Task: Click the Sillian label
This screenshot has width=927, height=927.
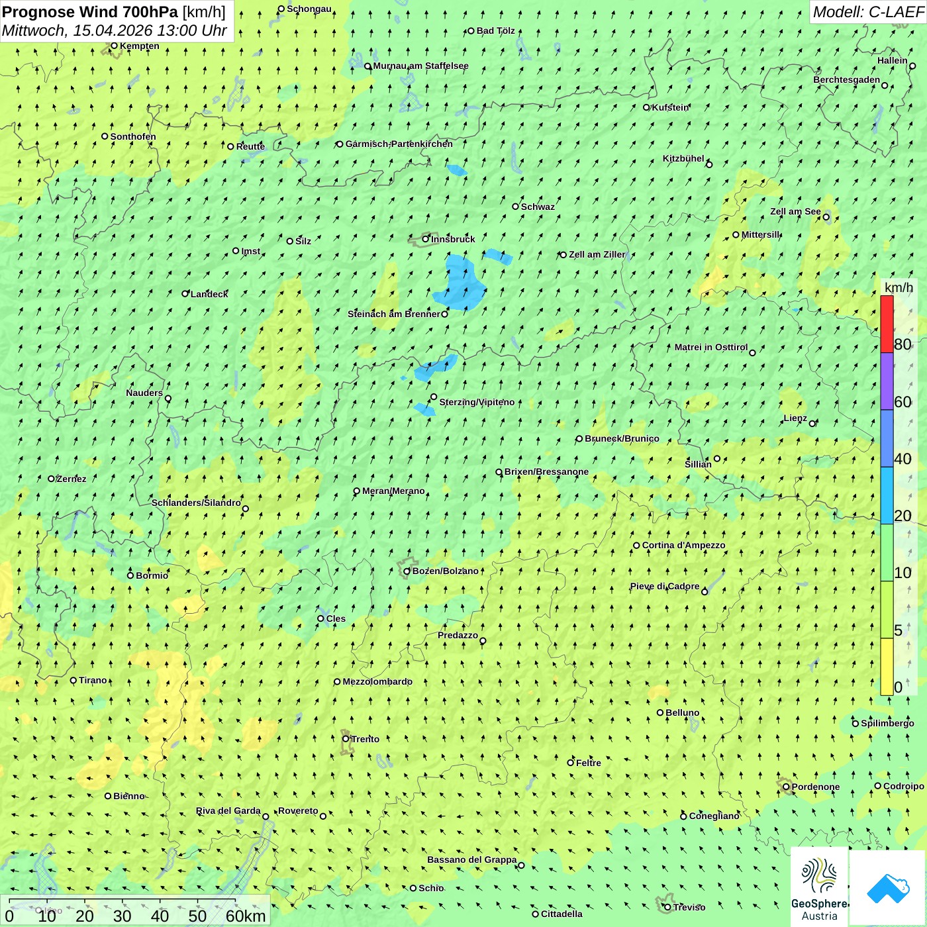Action: [x=698, y=464]
